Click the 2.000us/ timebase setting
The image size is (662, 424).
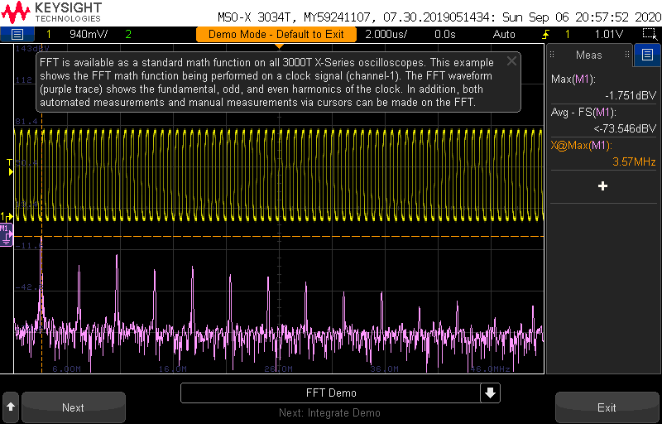coord(388,34)
